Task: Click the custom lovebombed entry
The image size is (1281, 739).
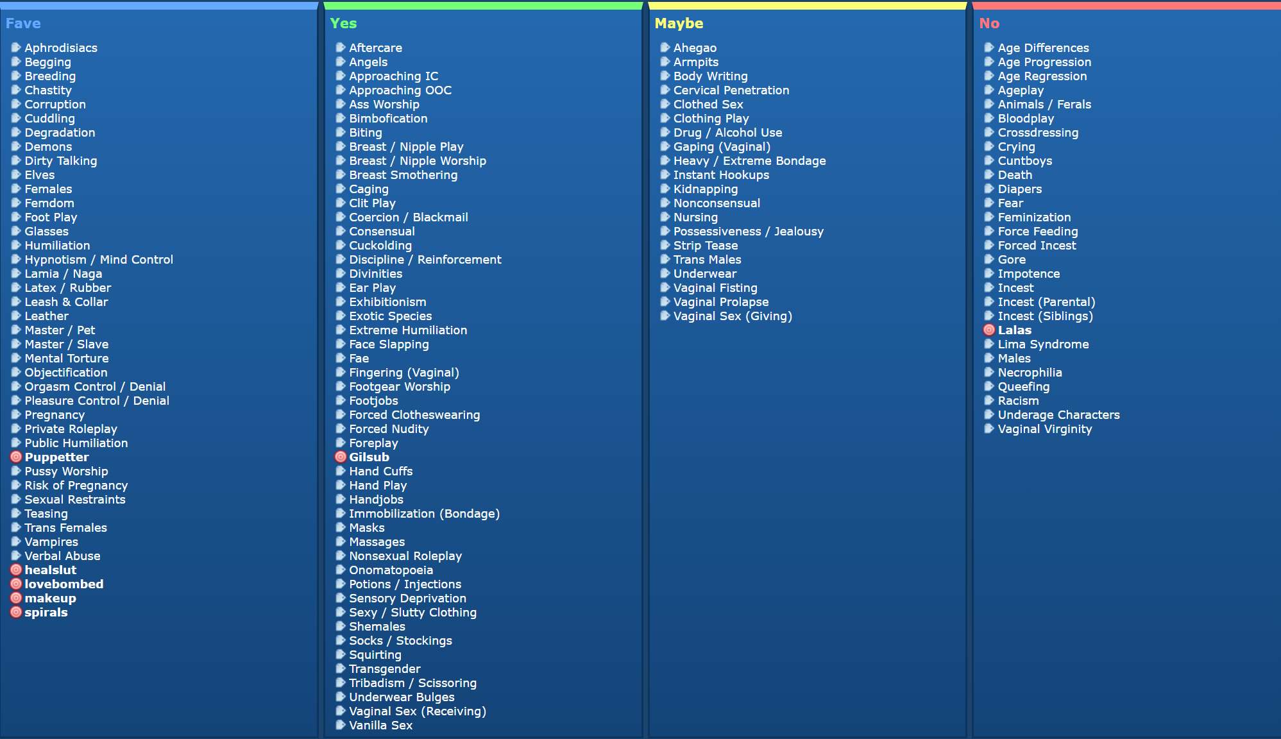Action: coord(64,584)
